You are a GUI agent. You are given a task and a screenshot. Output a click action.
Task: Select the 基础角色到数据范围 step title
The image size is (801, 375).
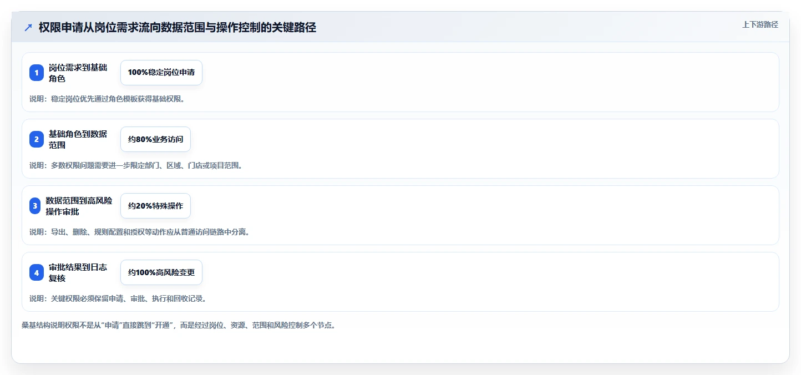(78, 139)
